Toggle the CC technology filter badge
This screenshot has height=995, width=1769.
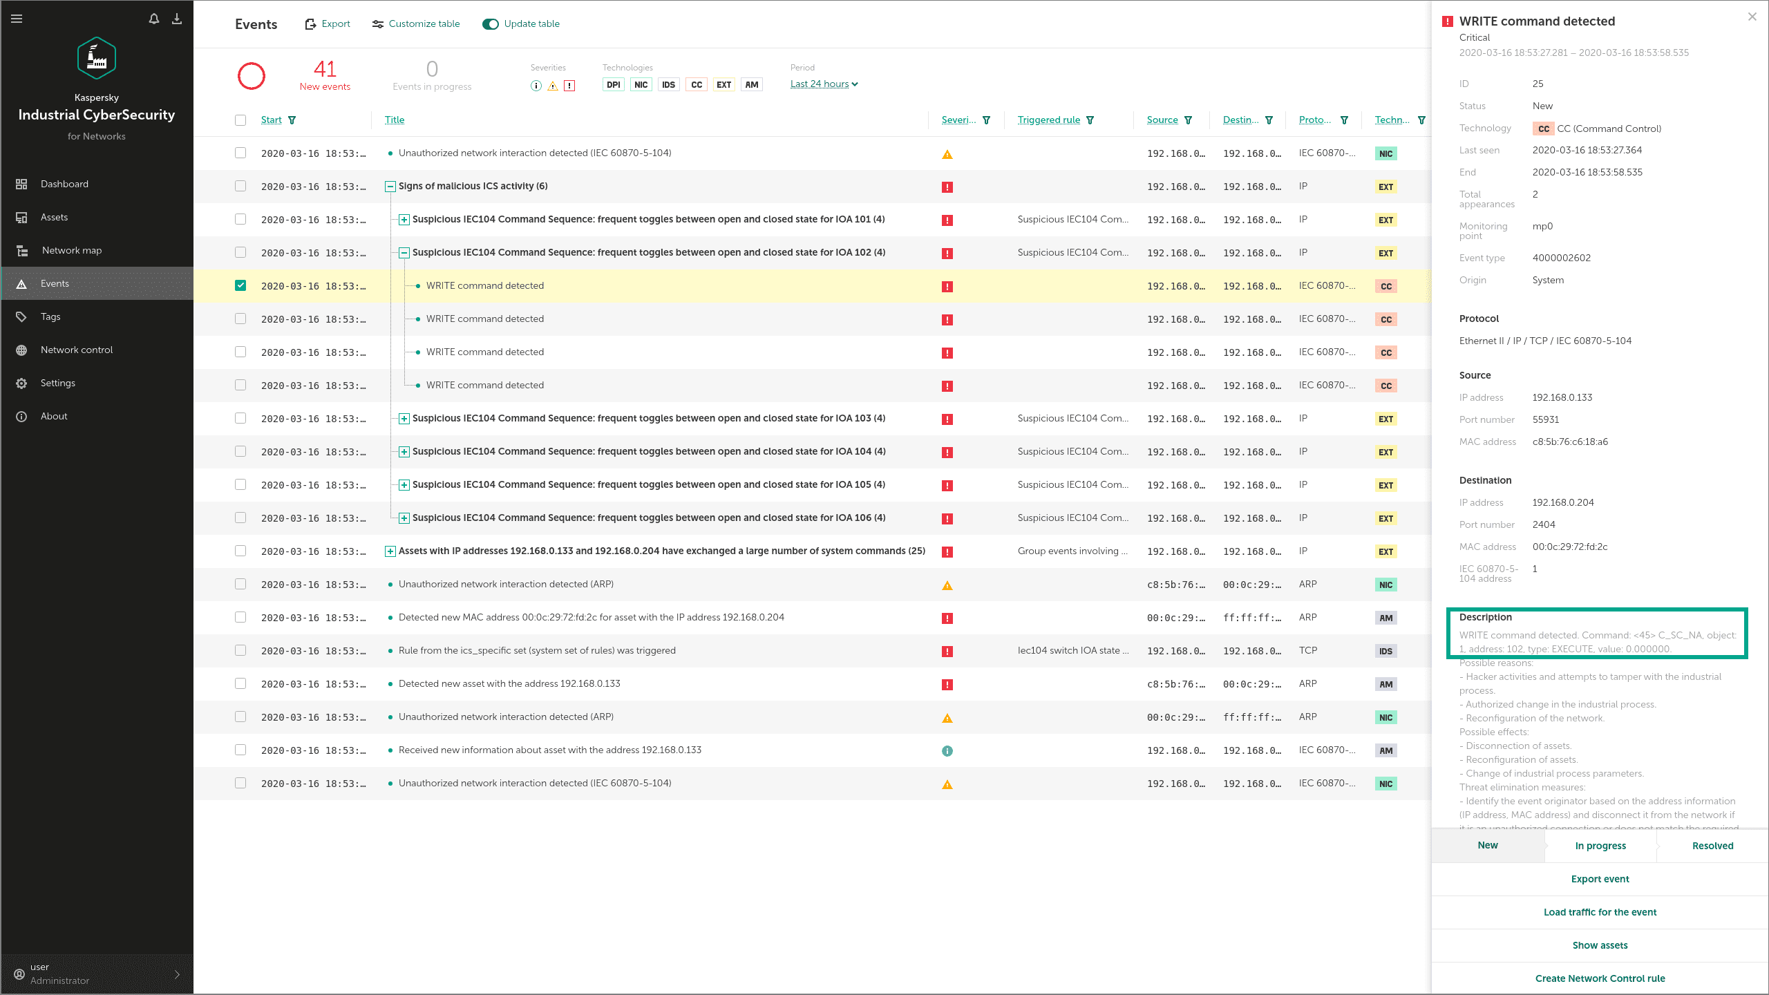point(696,85)
